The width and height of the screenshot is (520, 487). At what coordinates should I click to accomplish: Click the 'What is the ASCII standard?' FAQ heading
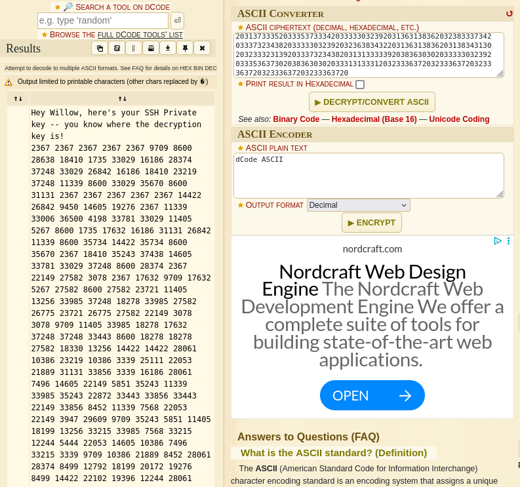pos(334,453)
